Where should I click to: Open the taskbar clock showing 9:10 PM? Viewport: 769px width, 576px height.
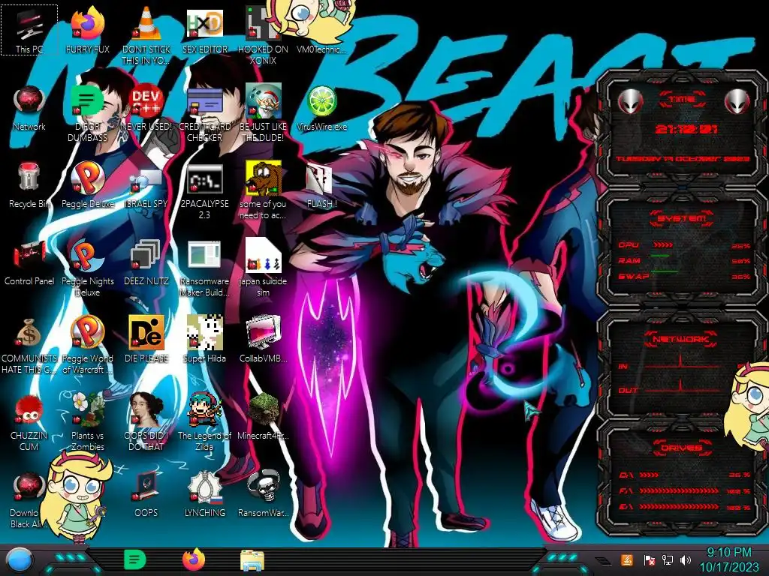coord(728,559)
